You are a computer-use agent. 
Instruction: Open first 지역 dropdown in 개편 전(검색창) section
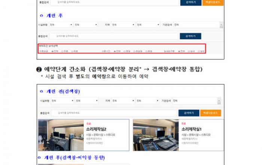click(123, 101)
